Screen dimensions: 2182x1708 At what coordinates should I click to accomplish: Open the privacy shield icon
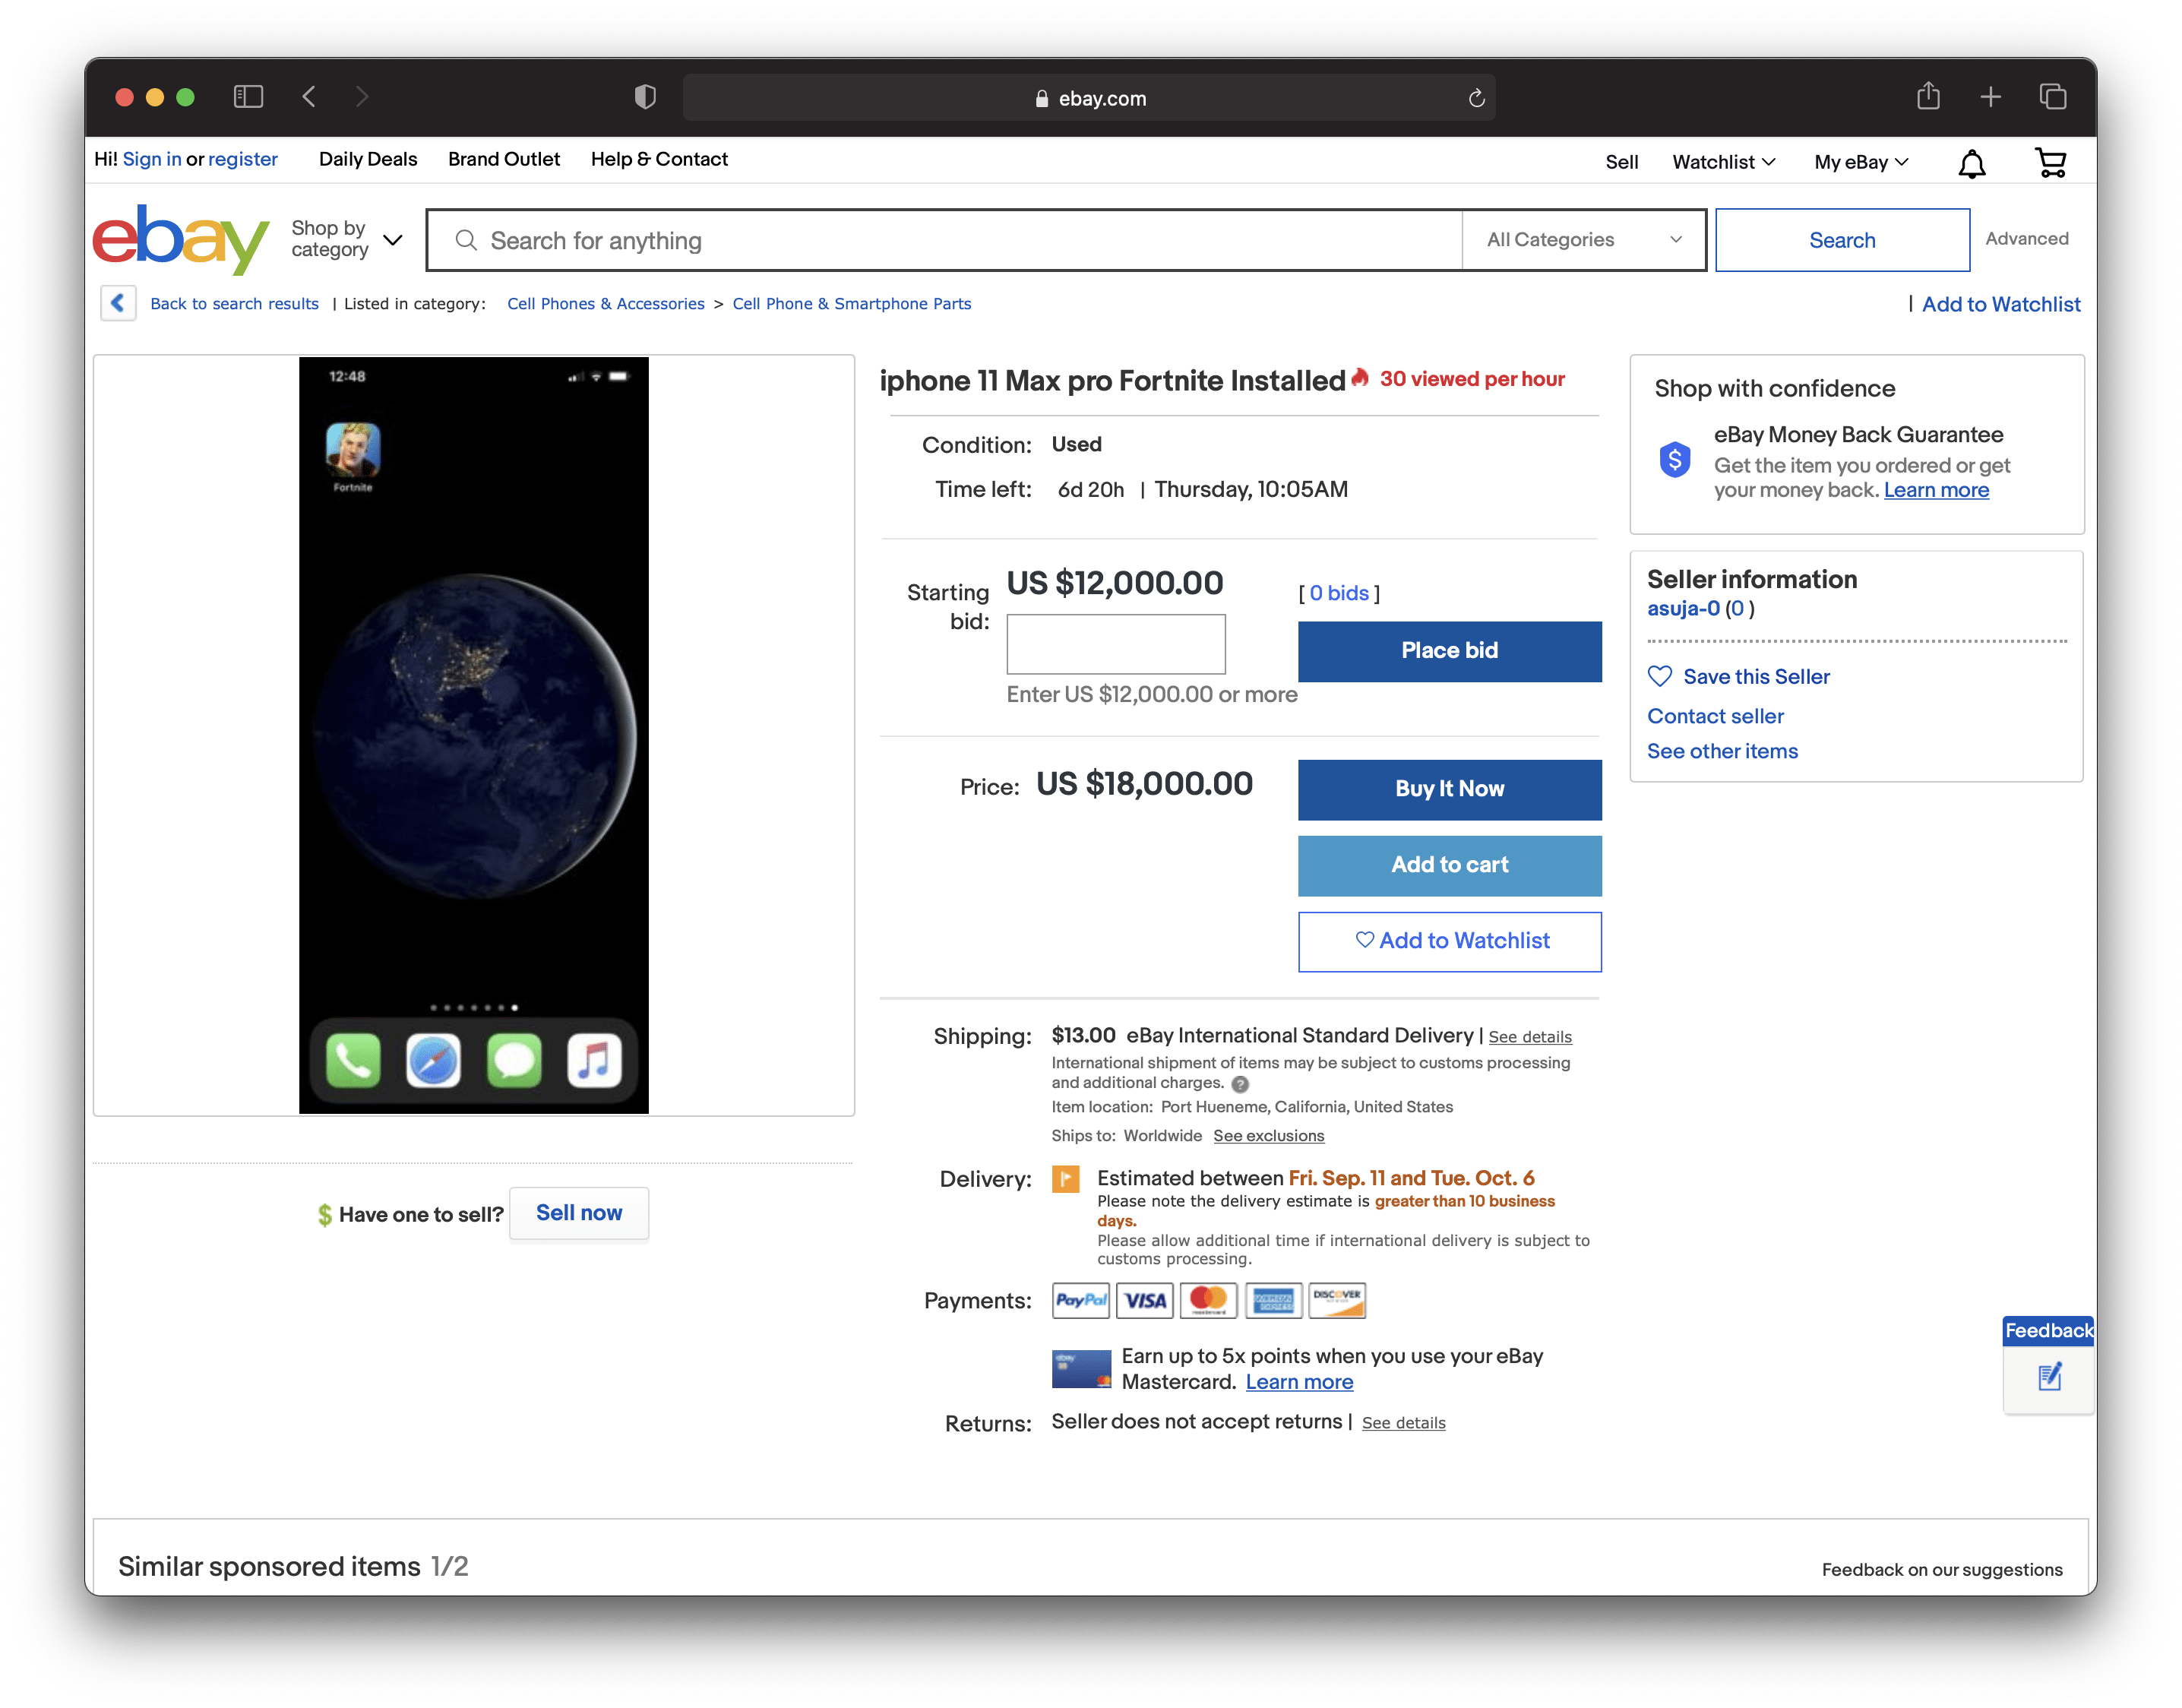coord(645,97)
